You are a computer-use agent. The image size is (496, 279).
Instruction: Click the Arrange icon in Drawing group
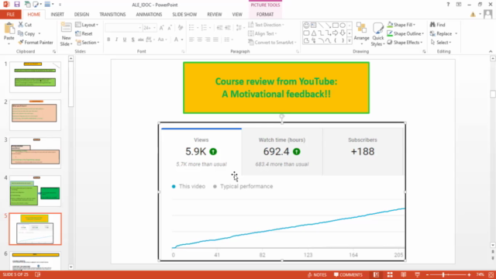click(362, 29)
